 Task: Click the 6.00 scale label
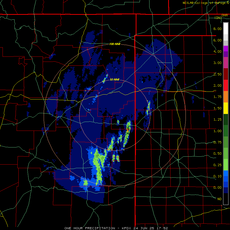[217, 40]
